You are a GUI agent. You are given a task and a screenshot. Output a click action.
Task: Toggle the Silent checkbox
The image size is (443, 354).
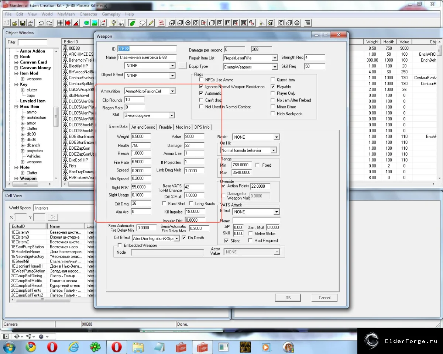tap(226, 241)
